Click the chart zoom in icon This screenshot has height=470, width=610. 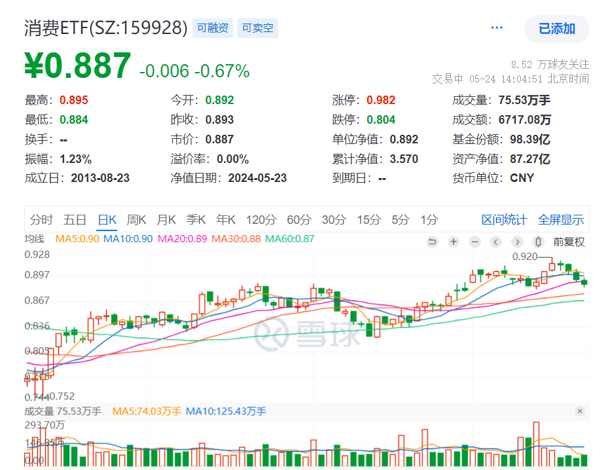tap(453, 242)
